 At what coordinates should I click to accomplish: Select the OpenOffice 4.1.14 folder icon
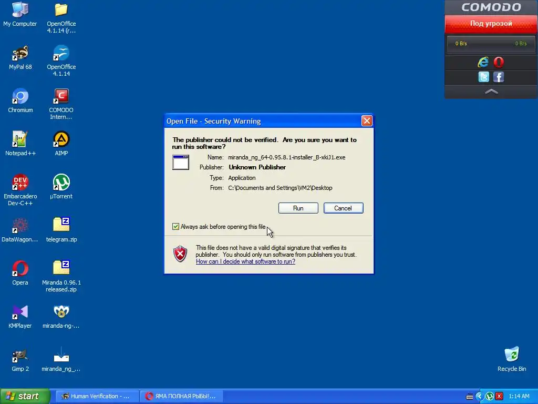[x=61, y=18]
